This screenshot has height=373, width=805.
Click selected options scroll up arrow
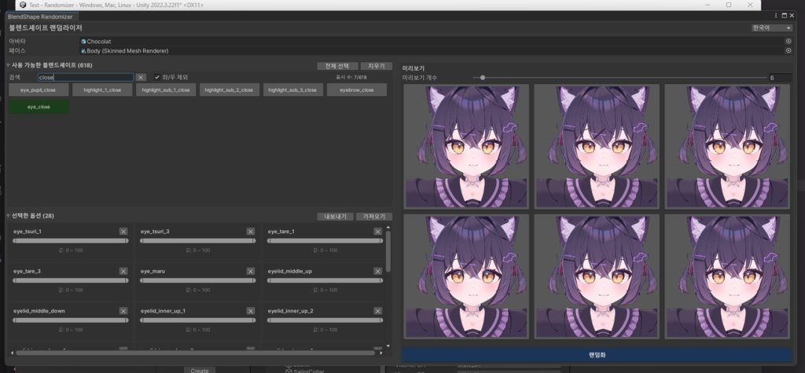coord(388,227)
